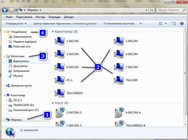
Task: Open the Вигляд menu
Action: [40, 17]
